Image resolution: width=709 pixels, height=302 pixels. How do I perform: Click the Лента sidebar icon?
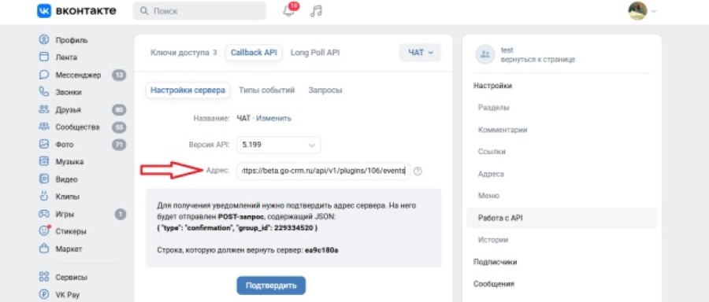pyautogui.click(x=44, y=57)
